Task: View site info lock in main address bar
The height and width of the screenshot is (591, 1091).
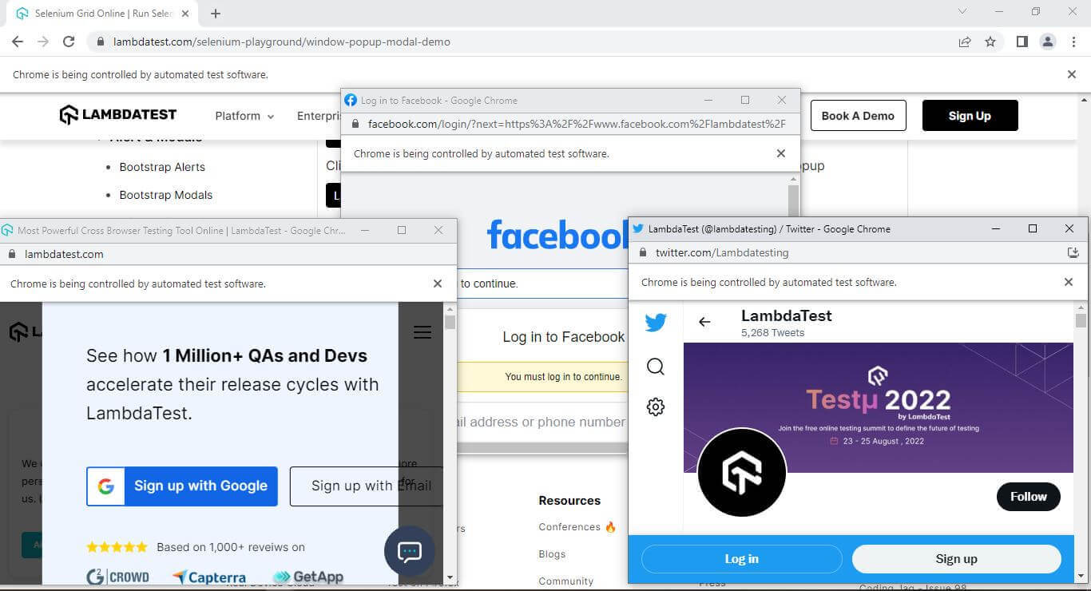Action: [x=100, y=42]
